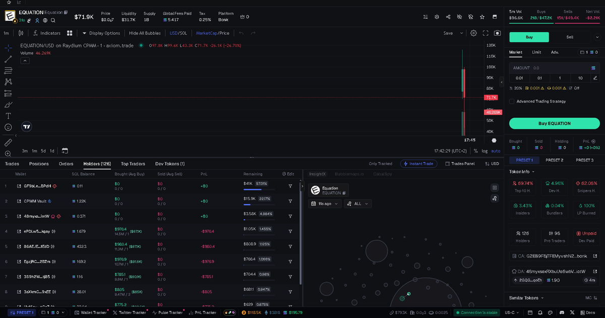
Task: Click the Buy EQUATION button
Action: tap(554, 123)
